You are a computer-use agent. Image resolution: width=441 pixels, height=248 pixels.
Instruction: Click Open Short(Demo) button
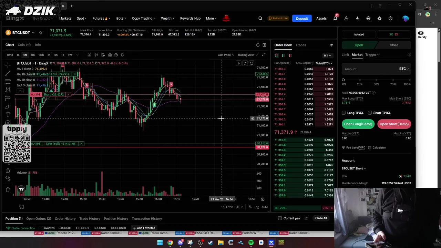[394, 124]
